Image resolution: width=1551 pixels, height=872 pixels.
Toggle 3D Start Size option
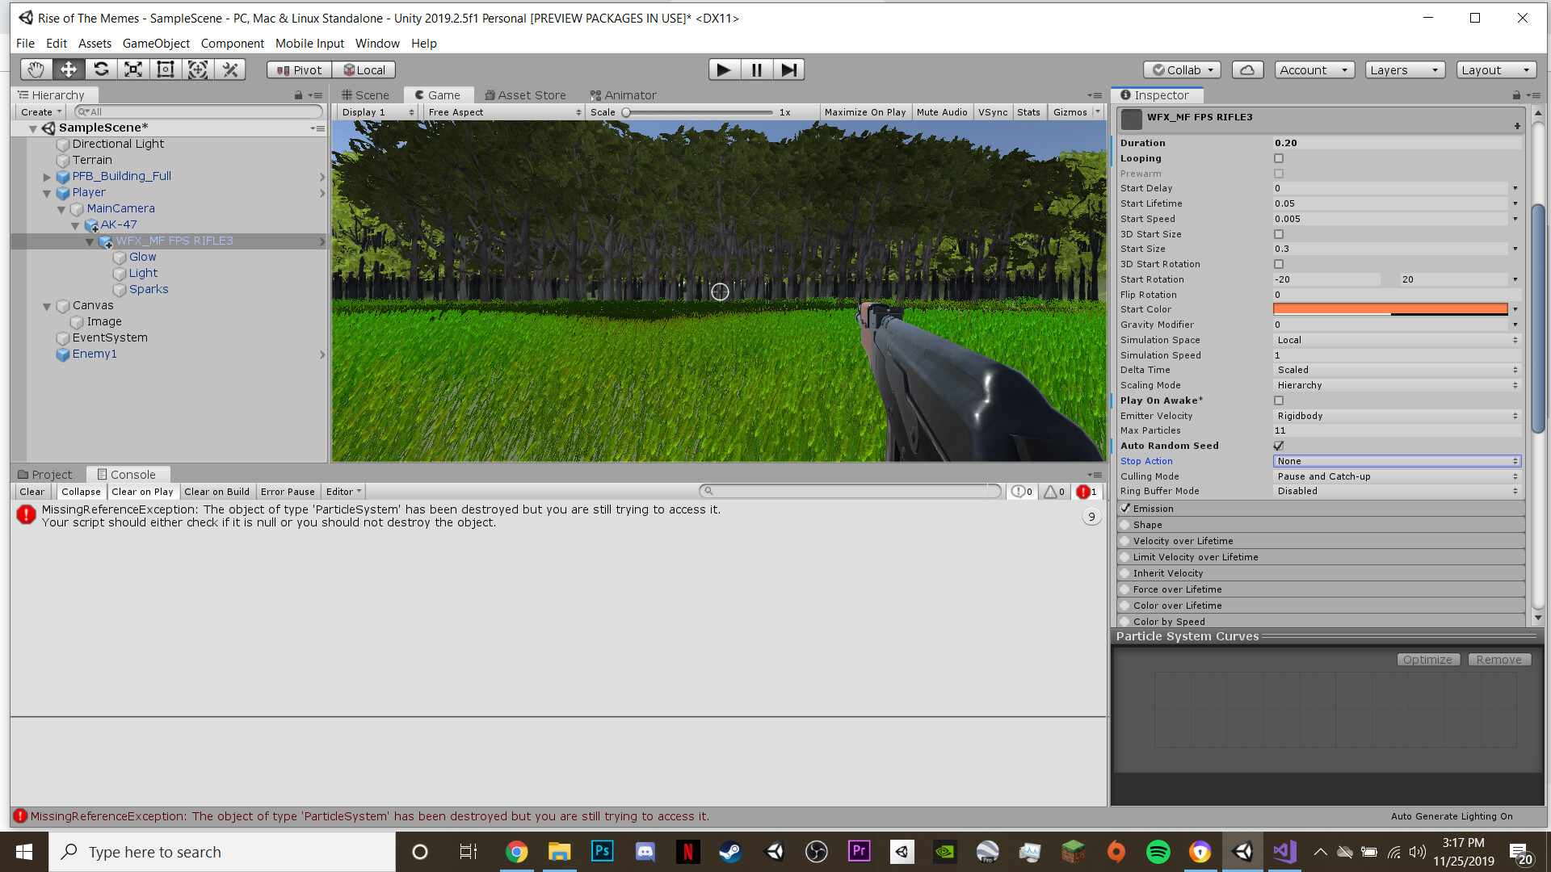pyautogui.click(x=1278, y=233)
